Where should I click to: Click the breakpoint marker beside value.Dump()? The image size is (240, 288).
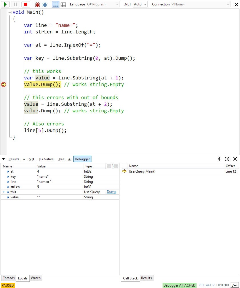[x=3, y=85]
